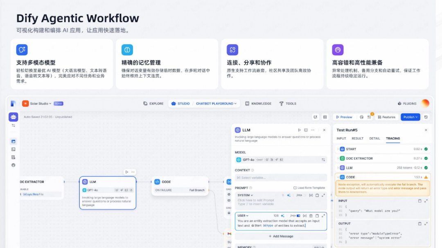Image resolution: width=442 pixels, height=248 pixels.
Task: Select the CODE node on the canvas
Action: click(x=180, y=186)
